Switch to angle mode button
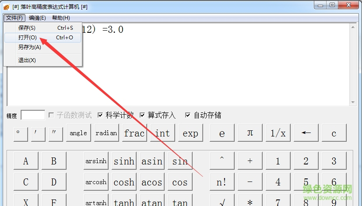 click(78, 133)
